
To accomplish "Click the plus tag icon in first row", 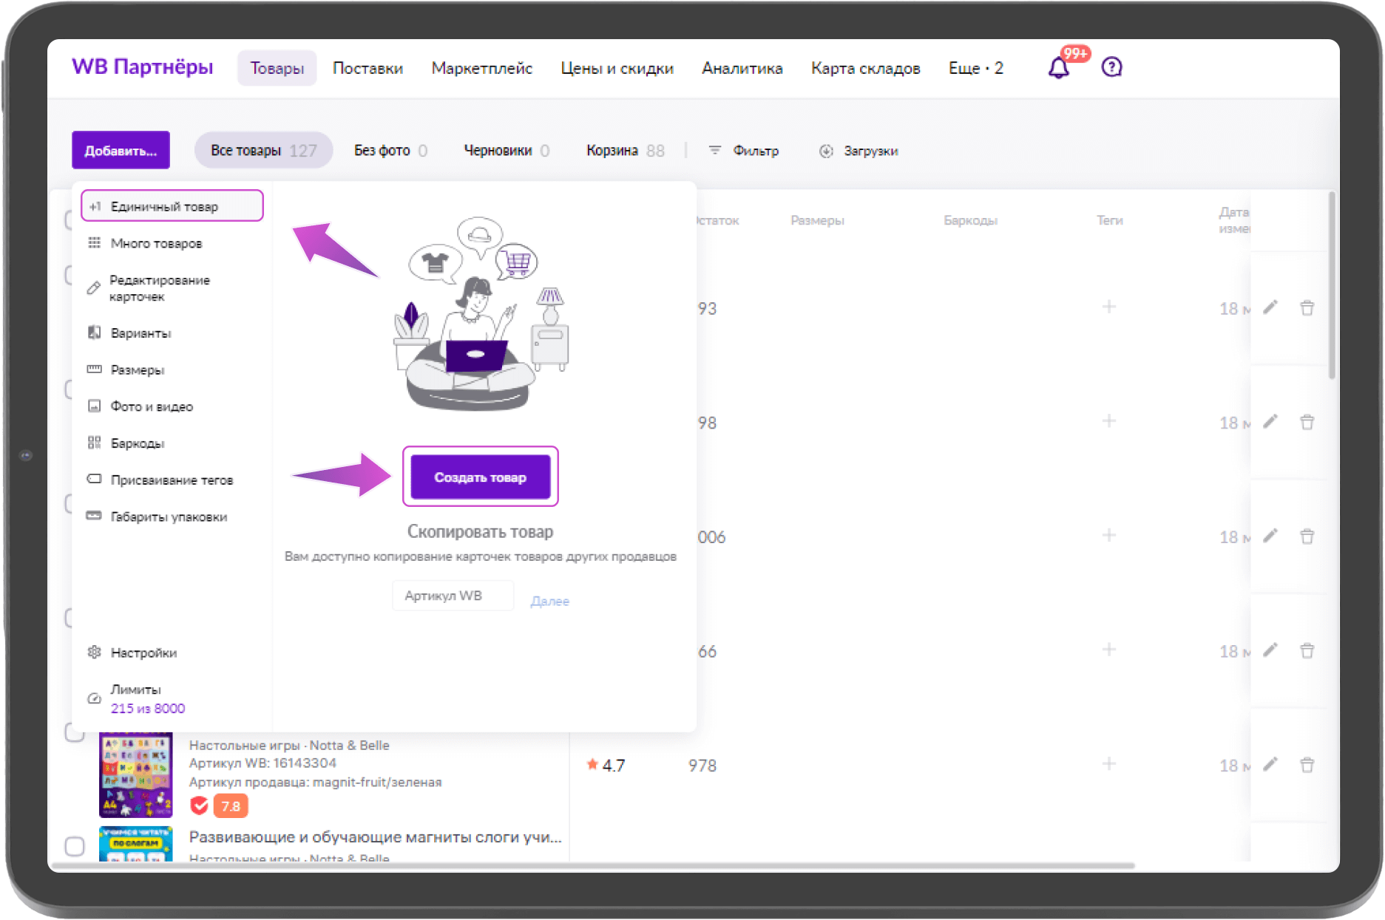I will 1108,307.
